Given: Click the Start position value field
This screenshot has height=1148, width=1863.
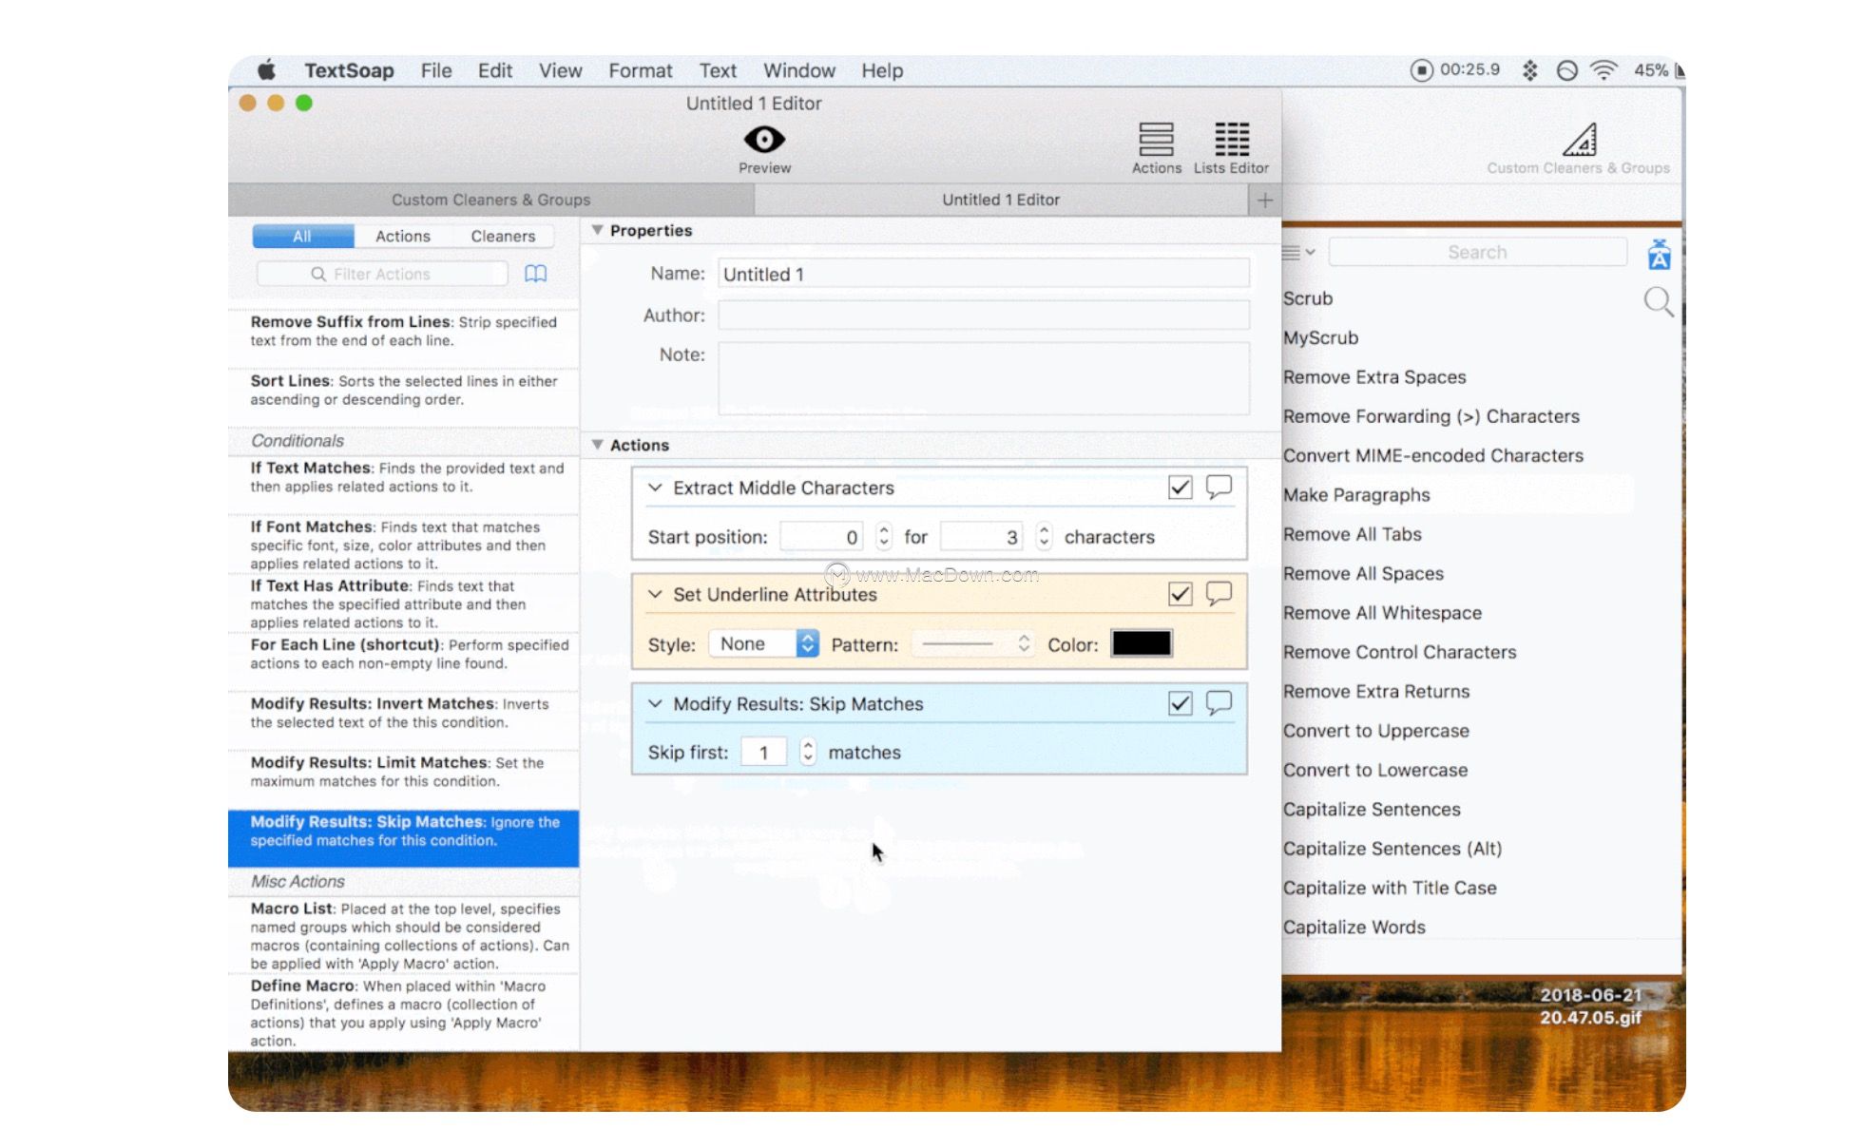Looking at the screenshot, I should click(x=821, y=537).
